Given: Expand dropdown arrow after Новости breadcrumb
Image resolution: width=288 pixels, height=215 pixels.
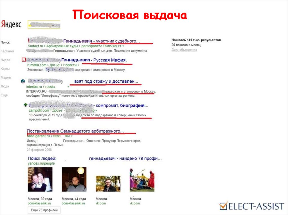Looking at the screenshot, I should (78, 65).
